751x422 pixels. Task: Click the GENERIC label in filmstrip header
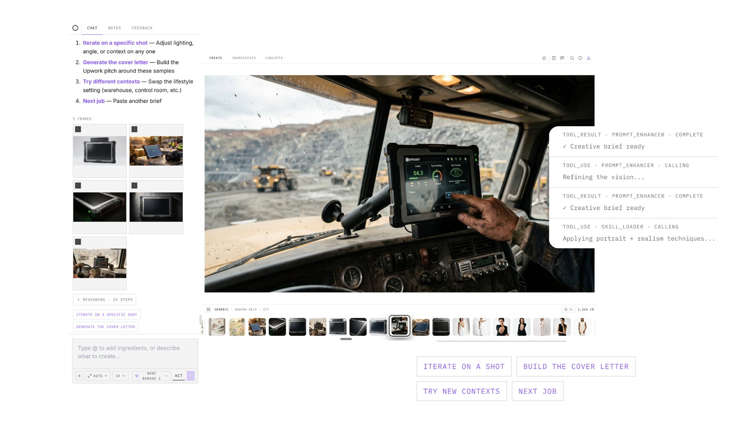tap(221, 309)
